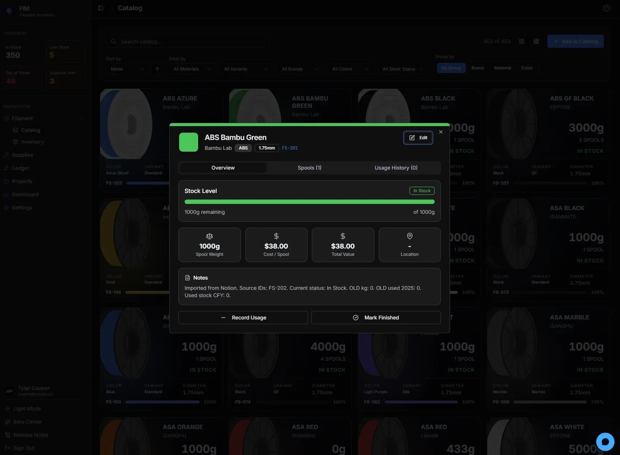Click the 1.75mm diameter tag
Screen dimensions: 620x455
point(267,148)
